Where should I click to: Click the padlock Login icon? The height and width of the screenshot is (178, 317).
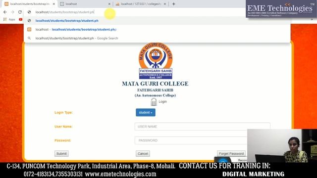154,102
